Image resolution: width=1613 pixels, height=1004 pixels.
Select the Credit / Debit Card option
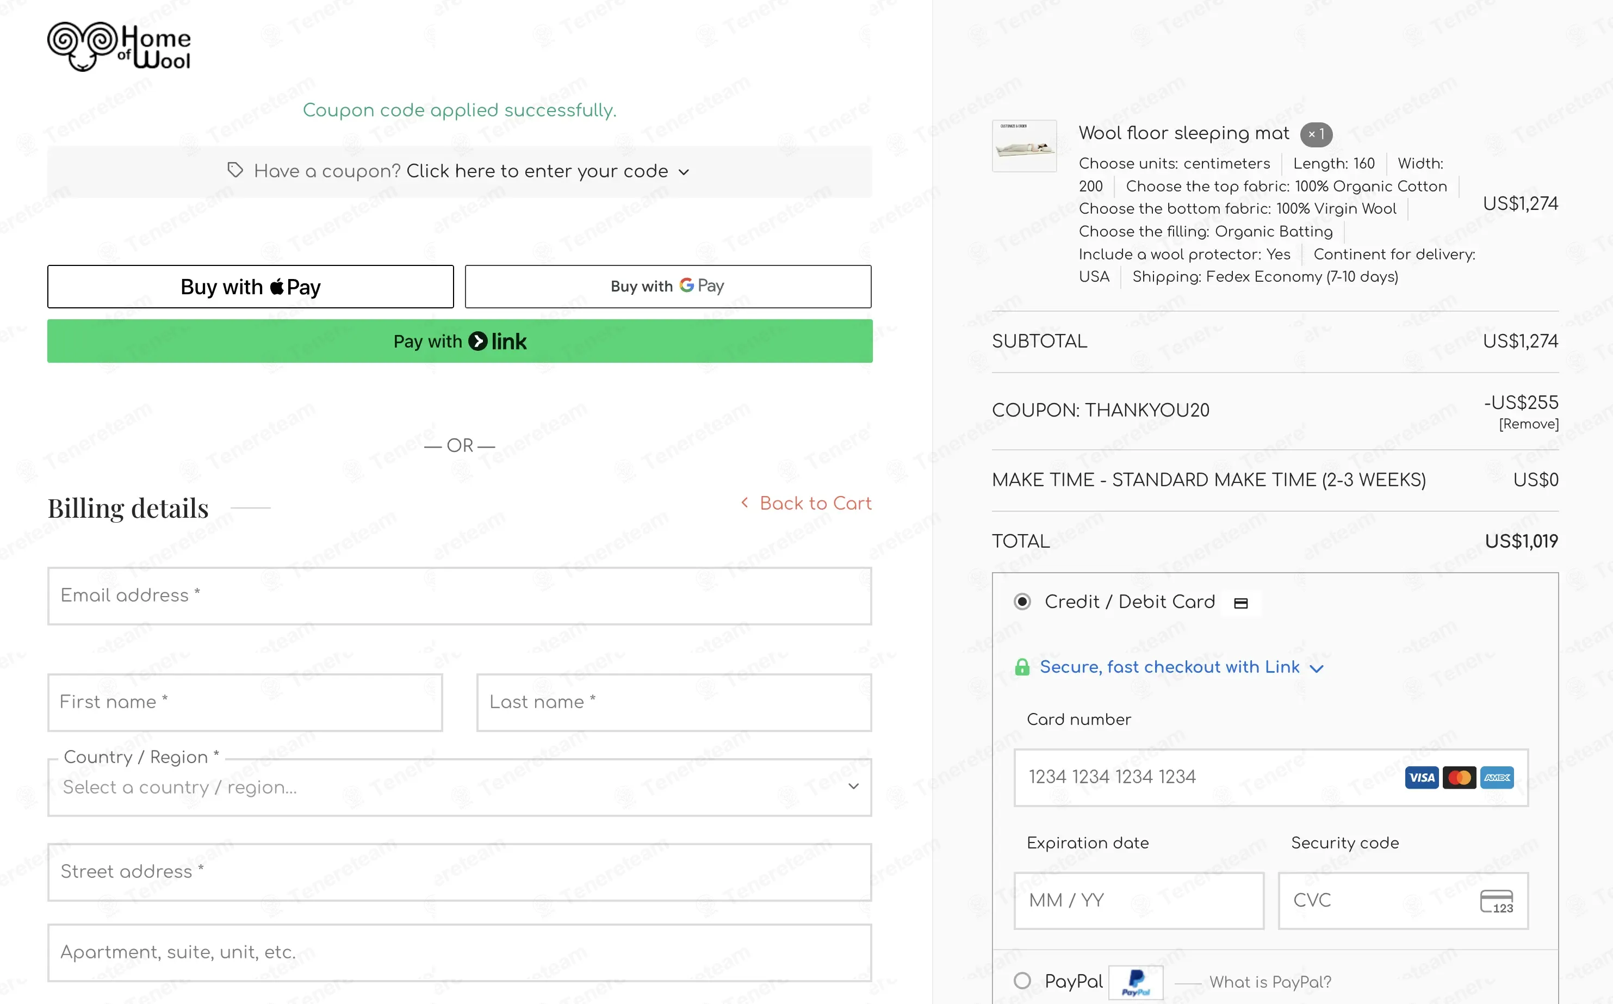pyautogui.click(x=1022, y=602)
